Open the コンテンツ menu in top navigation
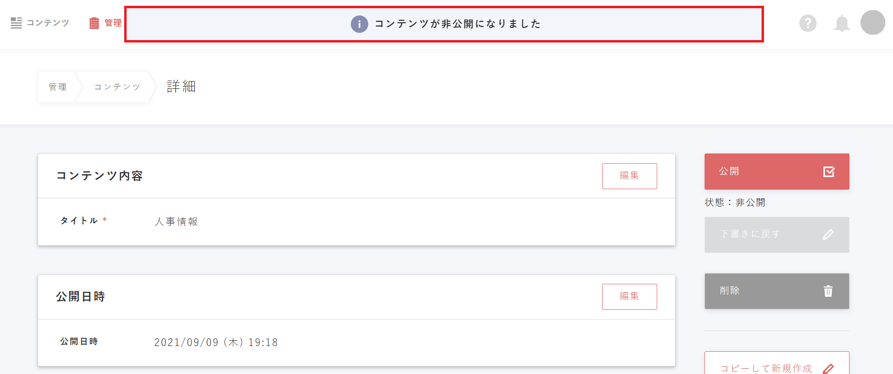Viewport: 893px width, 374px height. [x=47, y=23]
